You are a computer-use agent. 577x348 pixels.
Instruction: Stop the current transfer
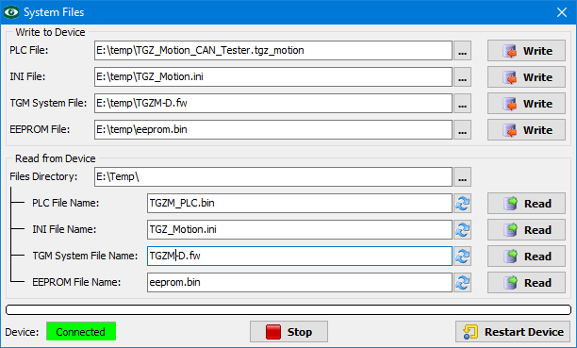[x=288, y=332]
